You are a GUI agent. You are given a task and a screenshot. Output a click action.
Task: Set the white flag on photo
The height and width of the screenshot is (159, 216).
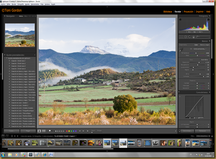point(50,131)
